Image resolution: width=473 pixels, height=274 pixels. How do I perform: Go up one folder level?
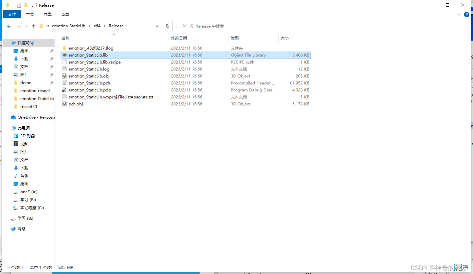[x=33, y=26]
